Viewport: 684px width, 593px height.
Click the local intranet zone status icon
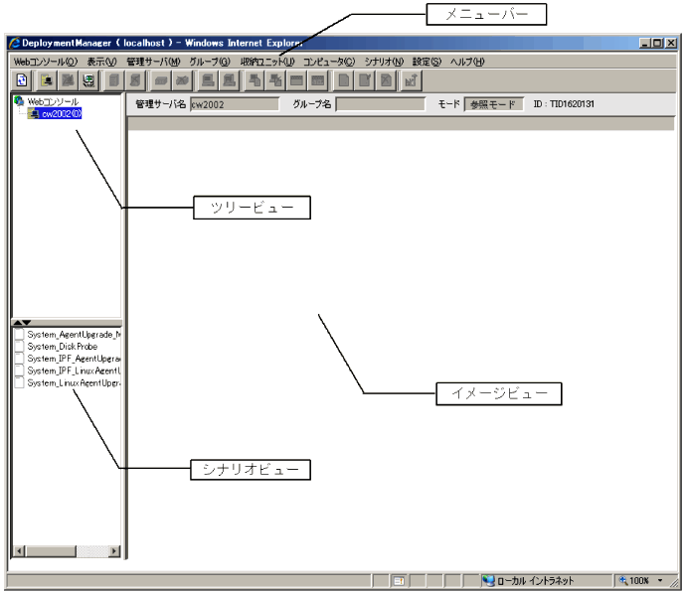pos(488,580)
